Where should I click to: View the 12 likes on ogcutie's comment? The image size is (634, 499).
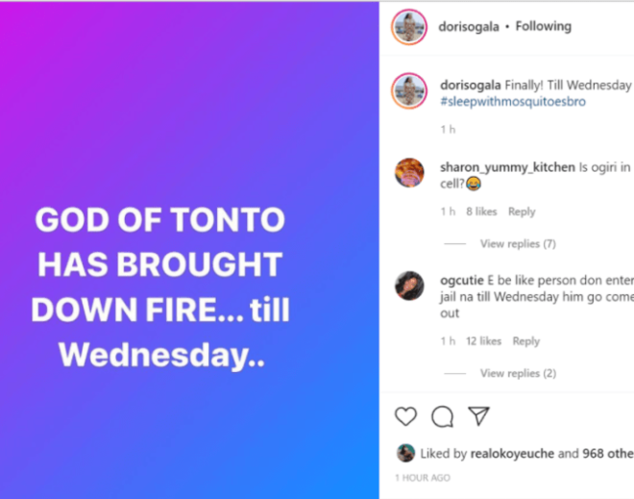(x=484, y=341)
